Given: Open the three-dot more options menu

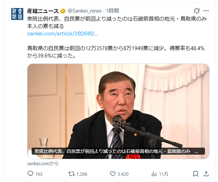Looking at the screenshot, I should click(x=206, y=11).
